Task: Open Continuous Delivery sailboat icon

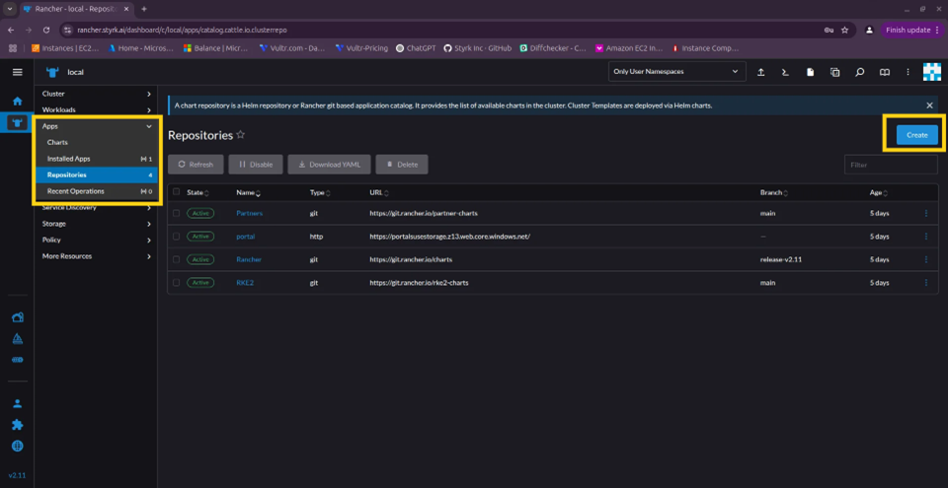Action: (x=18, y=338)
